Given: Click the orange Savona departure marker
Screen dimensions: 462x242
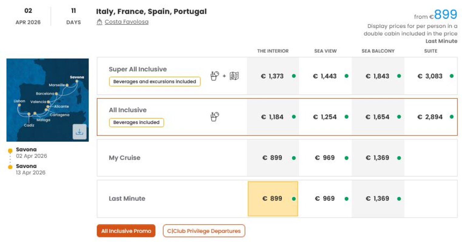Looking at the screenshot, I should (x=10, y=151).
